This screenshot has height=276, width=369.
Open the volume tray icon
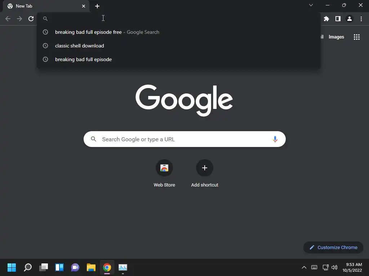[x=334, y=267]
